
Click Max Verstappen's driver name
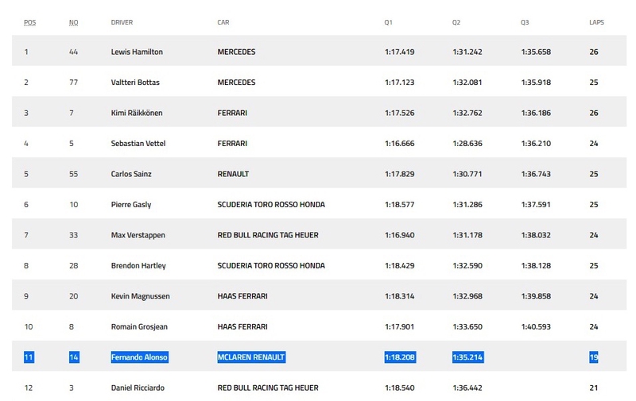138,235
